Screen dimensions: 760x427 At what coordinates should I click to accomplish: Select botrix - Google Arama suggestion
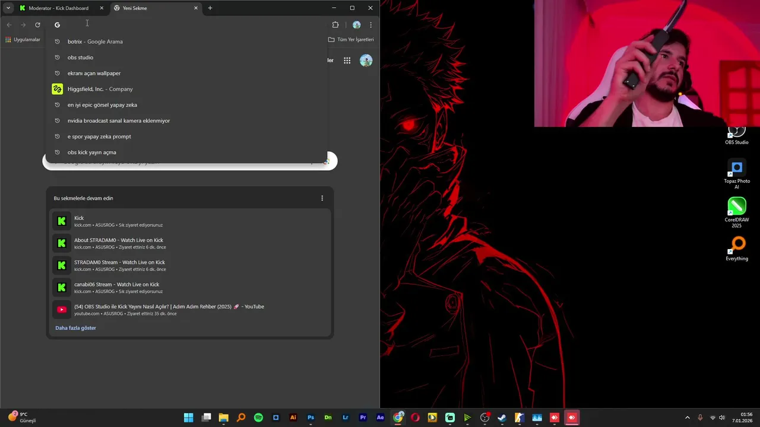(x=186, y=42)
